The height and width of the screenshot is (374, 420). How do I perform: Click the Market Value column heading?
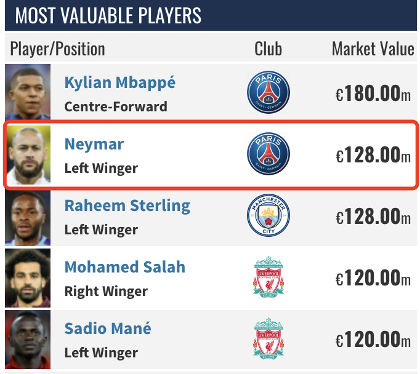pyautogui.click(x=373, y=49)
